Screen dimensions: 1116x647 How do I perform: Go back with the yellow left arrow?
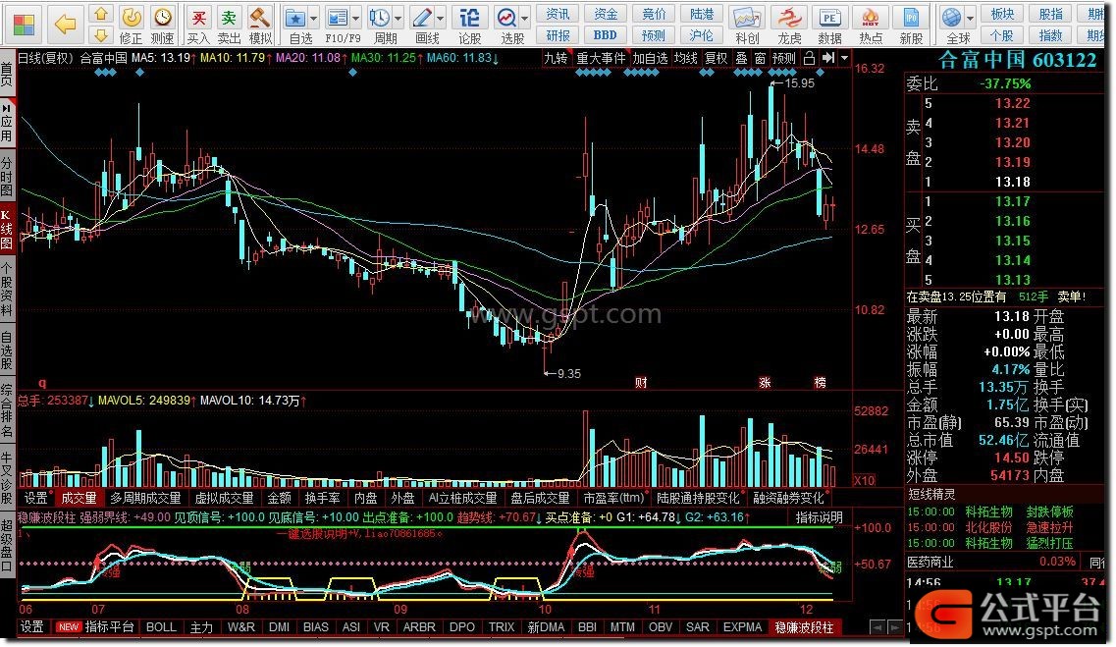[66, 25]
